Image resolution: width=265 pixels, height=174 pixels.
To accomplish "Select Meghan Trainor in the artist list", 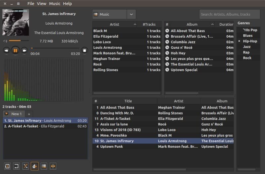I will pos(127,59).
